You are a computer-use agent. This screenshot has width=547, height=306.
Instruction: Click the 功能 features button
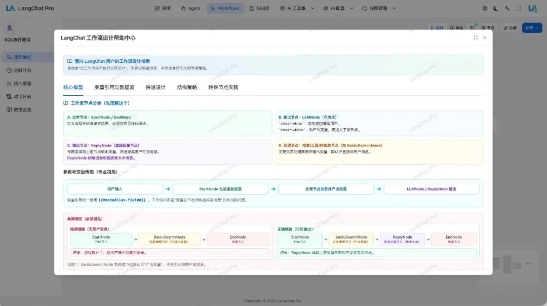510,27
